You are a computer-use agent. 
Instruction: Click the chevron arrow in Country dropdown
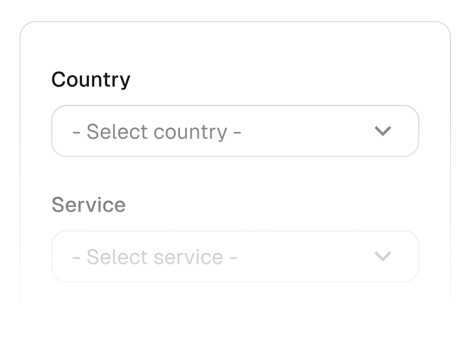coord(383,131)
